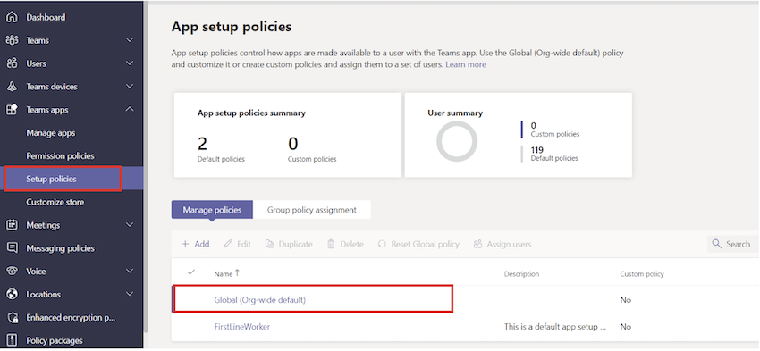Click the Teams people icon in sidebar

tap(12, 41)
